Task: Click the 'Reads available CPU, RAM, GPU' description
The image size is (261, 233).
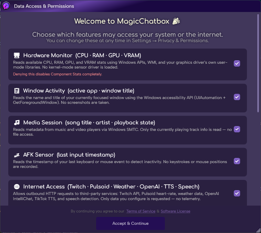Action: [x=120, y=65]
